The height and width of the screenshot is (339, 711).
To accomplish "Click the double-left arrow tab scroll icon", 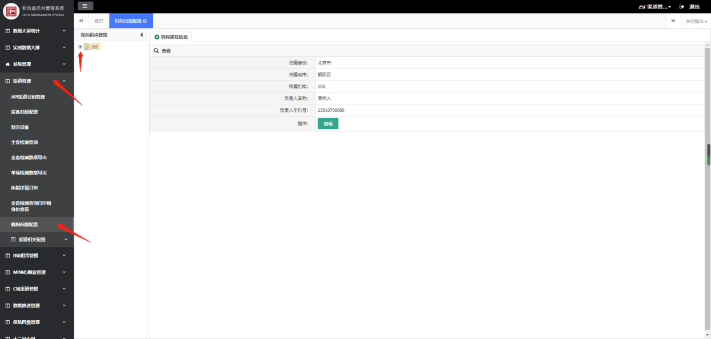I will [x=81, y=21].
